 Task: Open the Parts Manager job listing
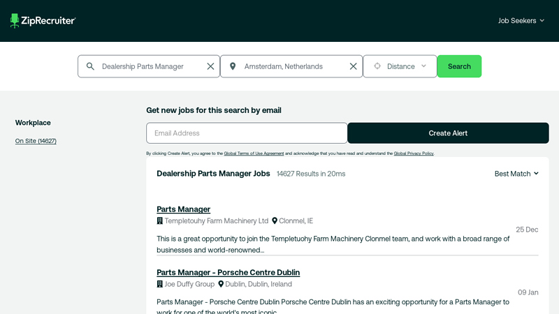[183, 209]
